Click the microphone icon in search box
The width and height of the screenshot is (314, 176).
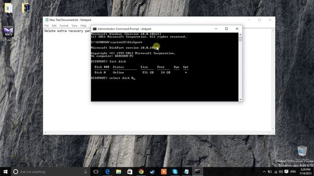[x=85, y=172]
